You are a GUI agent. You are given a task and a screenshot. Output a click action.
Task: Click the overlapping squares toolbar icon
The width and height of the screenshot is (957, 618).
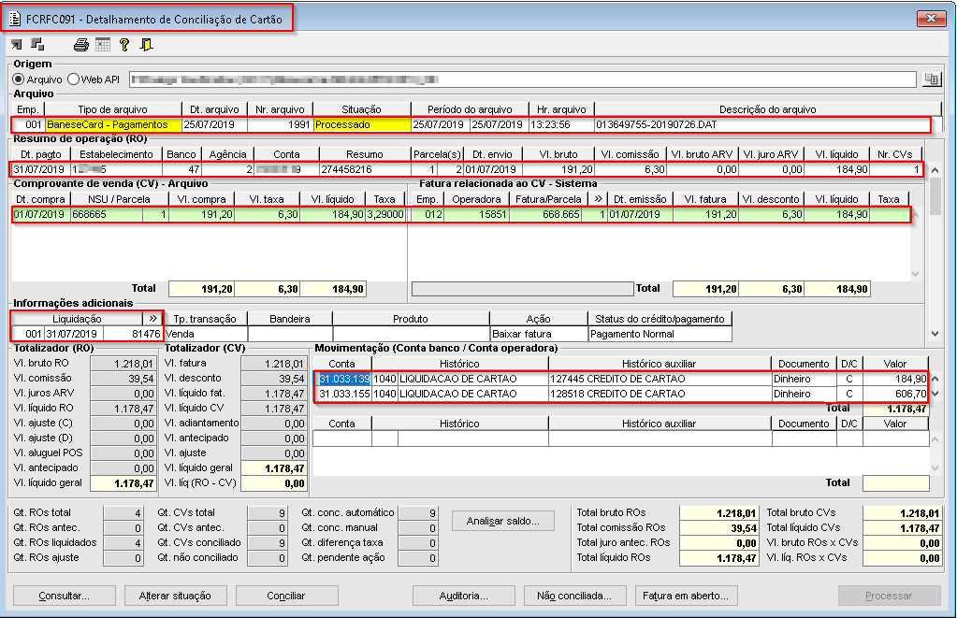click(x=37, y=44)
